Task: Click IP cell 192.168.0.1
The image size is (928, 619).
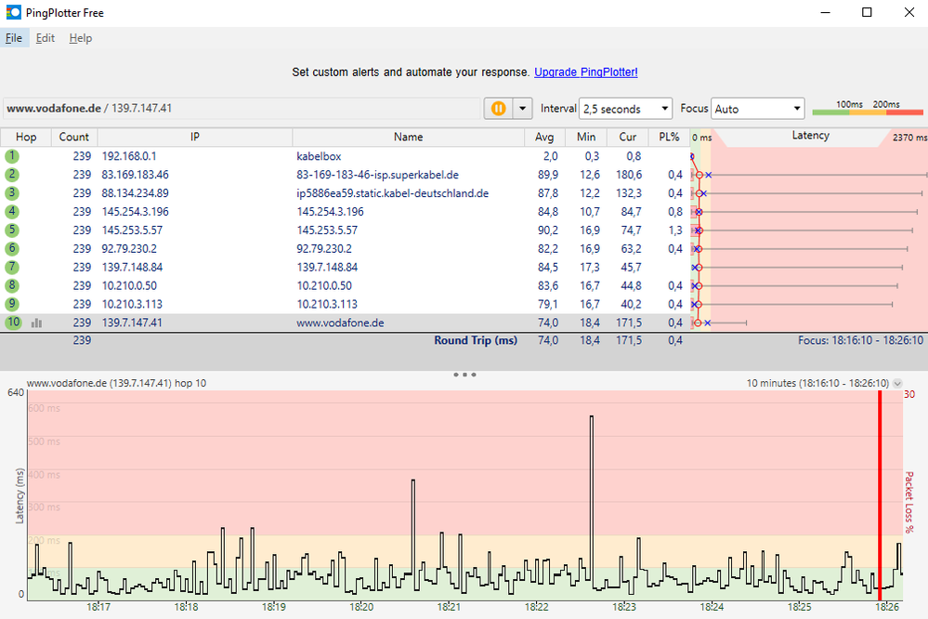Action: tap(129, 156)
